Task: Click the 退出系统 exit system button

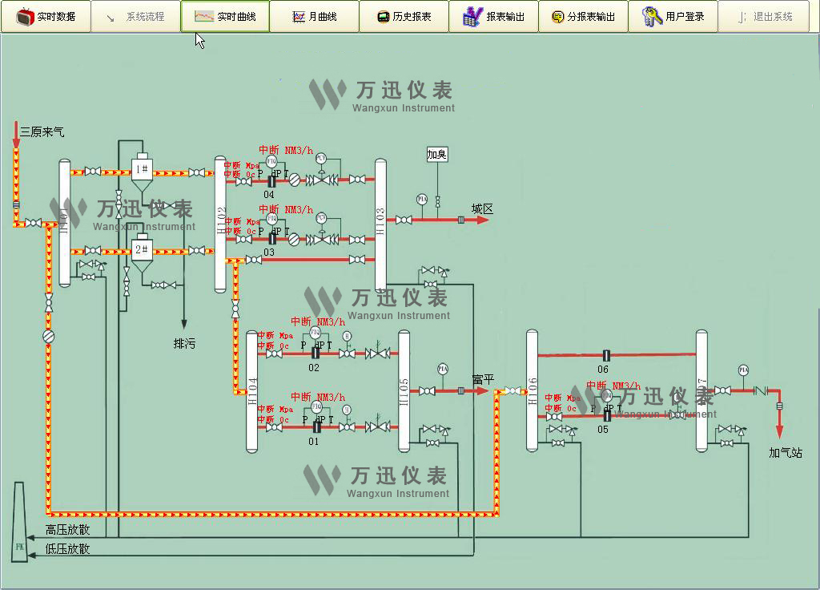Action: (x=762, y=16)
